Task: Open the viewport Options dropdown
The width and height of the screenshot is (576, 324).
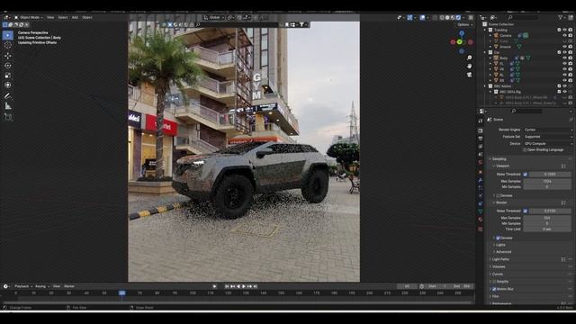Action: [464, 24]
